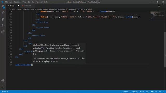The height and width of the screenshot is (93, 166).
Task: Open the Run menu
Action: click(x=33, y=2)
